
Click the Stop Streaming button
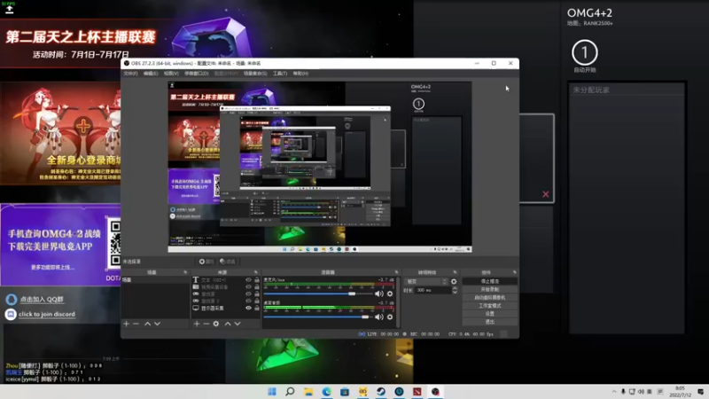tap(490, 281)
